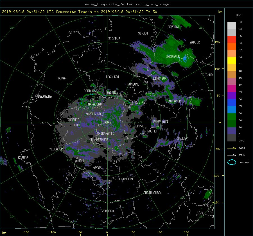
Task: Pick the magenta 39 dBZ swatch
Action: [232, 89]
